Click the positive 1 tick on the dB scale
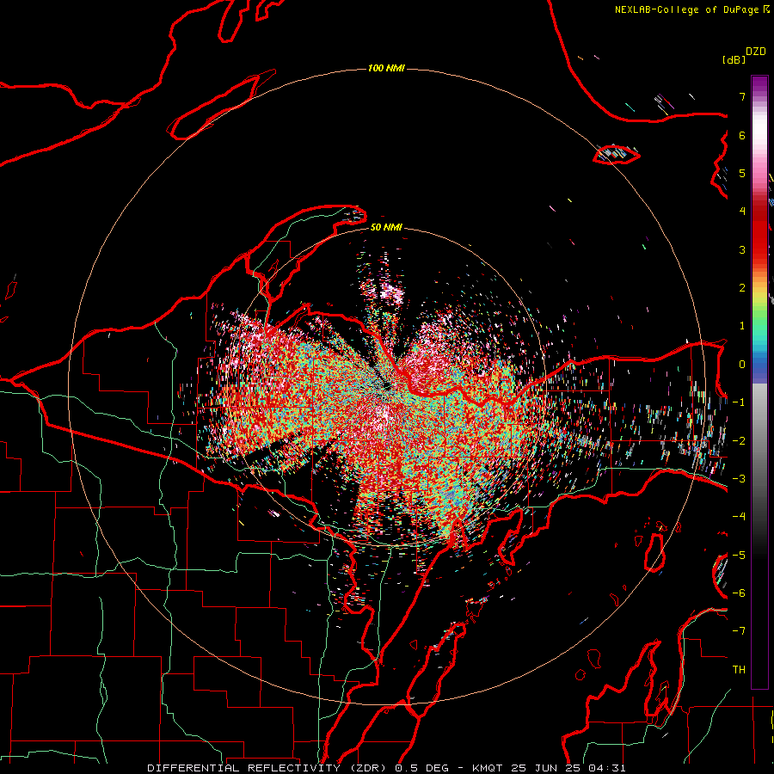The width and height of the screenshot is (774, 774). click(742, 326)
